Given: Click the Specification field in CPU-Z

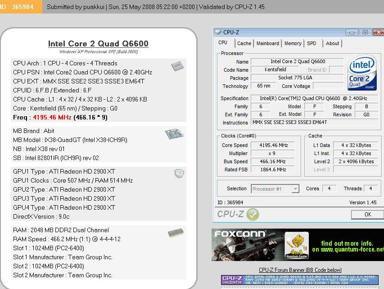Looking at the screenshot, I should point(315,98).
